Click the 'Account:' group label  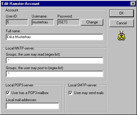click(x=12, y=10)
